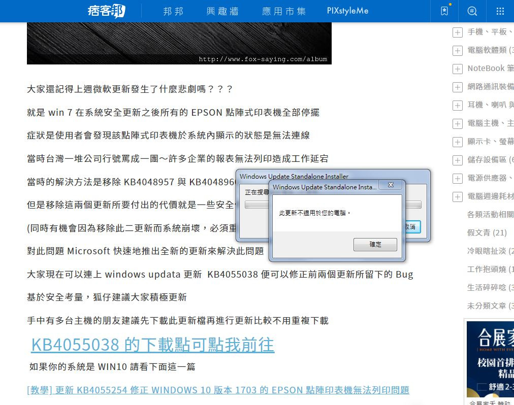The height and width of the screenshot is (405, 514).
Task: Open the 生活碎碎唸 category link
Action: pyautogui.click(x=491, y=287)
